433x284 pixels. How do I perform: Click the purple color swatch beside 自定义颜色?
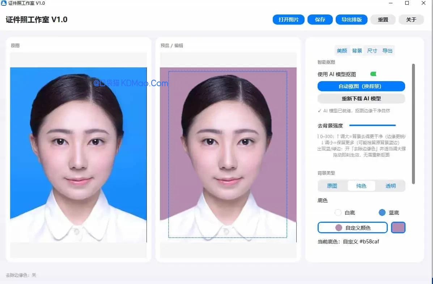coord(398,227)
